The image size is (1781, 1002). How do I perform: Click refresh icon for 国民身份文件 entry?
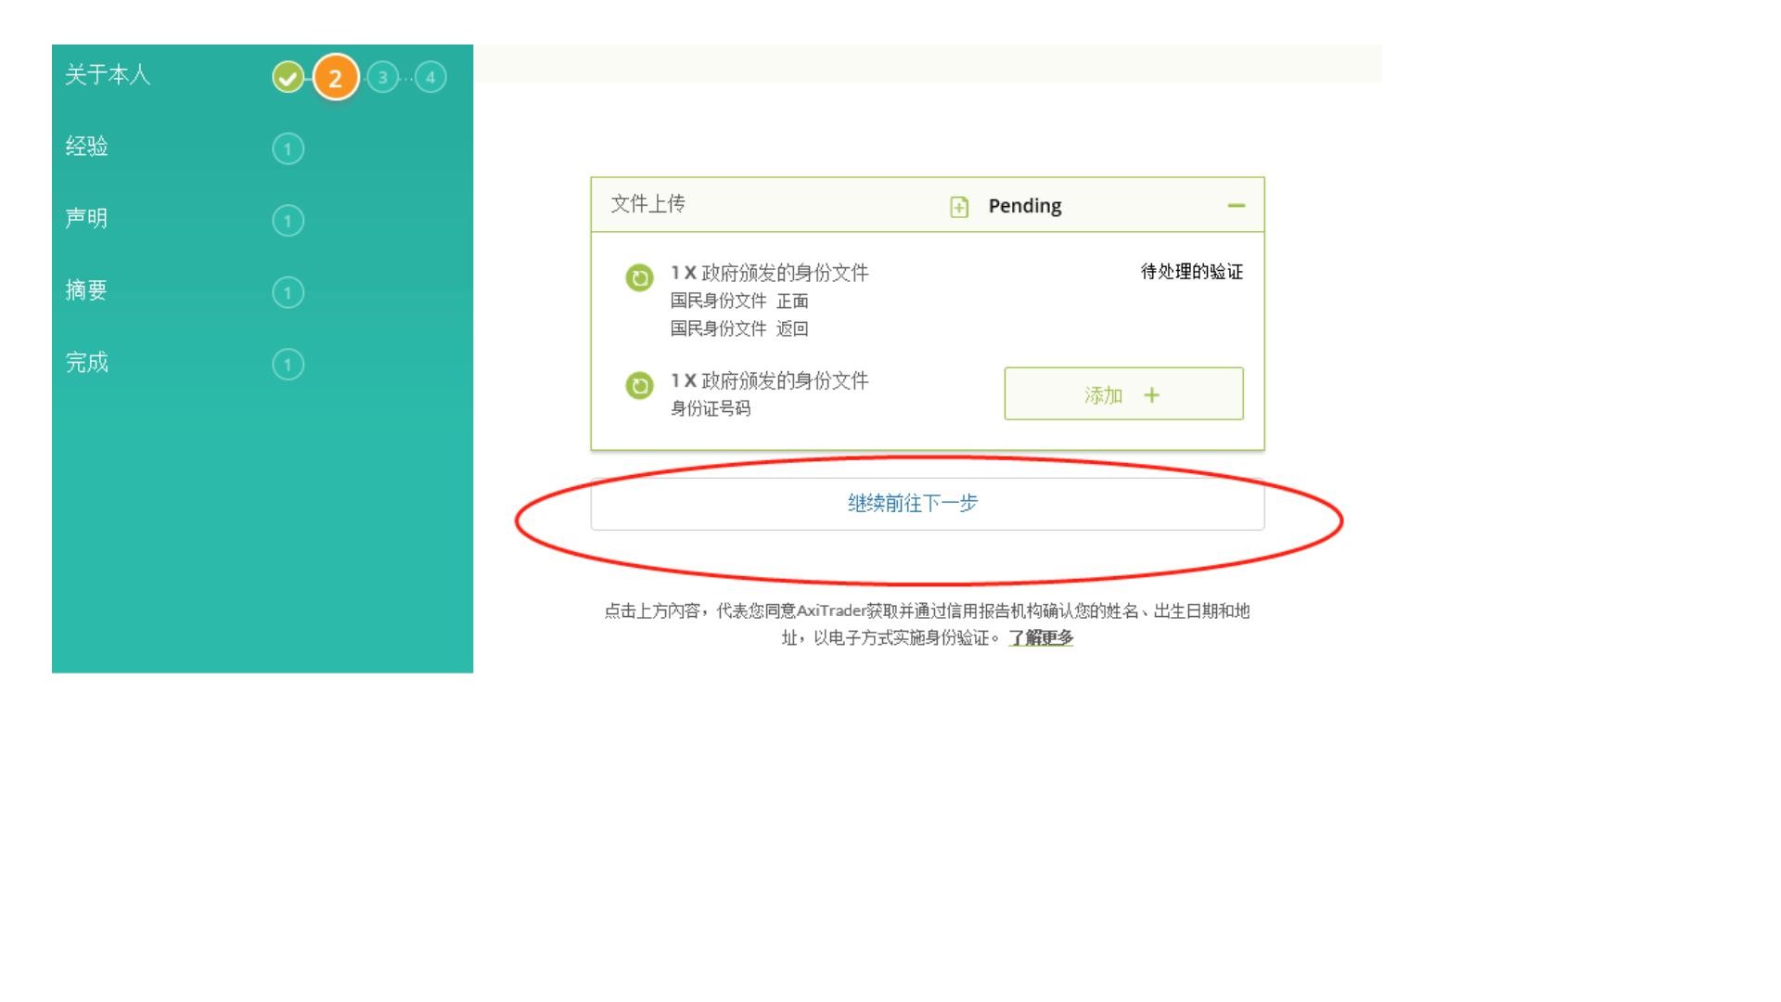pyautogui.click(x=639, y=277)
